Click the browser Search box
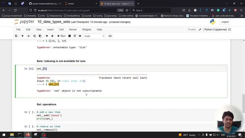The image size is (245, 138). (151, 10)
